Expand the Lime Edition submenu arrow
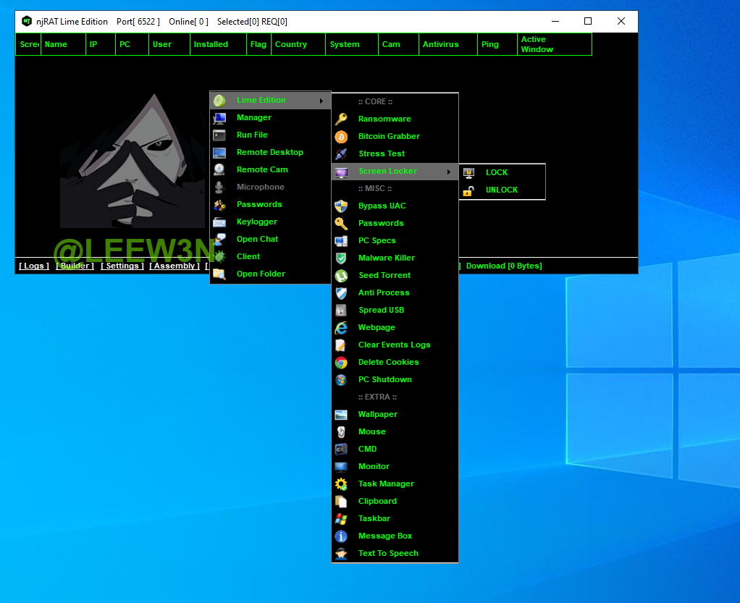The width and height of the screenshot is (740, 603). (x=321, y=101)
